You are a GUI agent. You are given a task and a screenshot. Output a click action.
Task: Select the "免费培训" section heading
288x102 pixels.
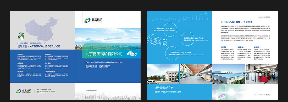point(20,63)
